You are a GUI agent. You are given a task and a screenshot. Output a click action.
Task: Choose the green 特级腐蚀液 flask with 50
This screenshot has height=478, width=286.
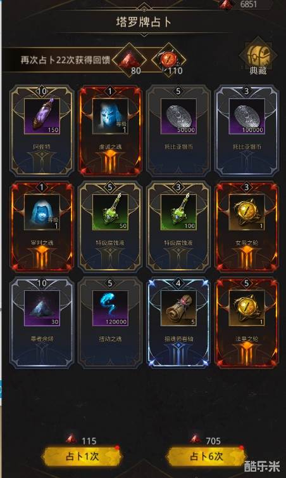point(110,227)
